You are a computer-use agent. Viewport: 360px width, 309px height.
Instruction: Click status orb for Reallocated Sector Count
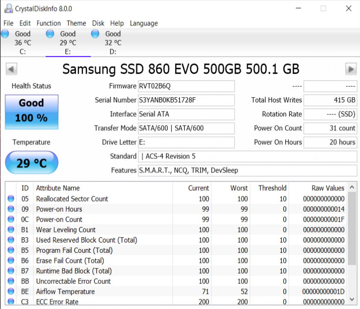click(x=11, y=198)
